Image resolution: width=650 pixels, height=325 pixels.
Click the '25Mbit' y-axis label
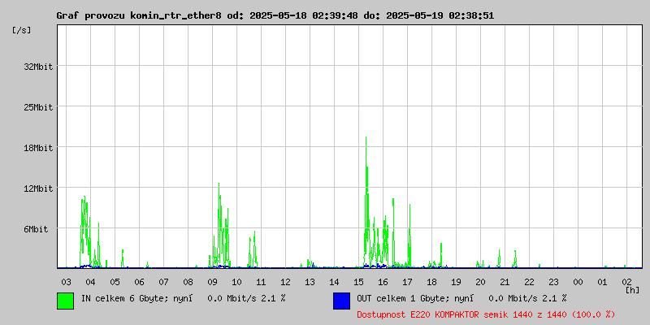click(38, 107)
